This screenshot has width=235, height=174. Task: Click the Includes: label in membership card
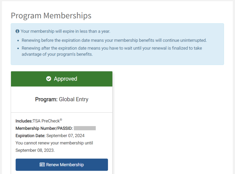pyautogui.click(x=24, y=121)
